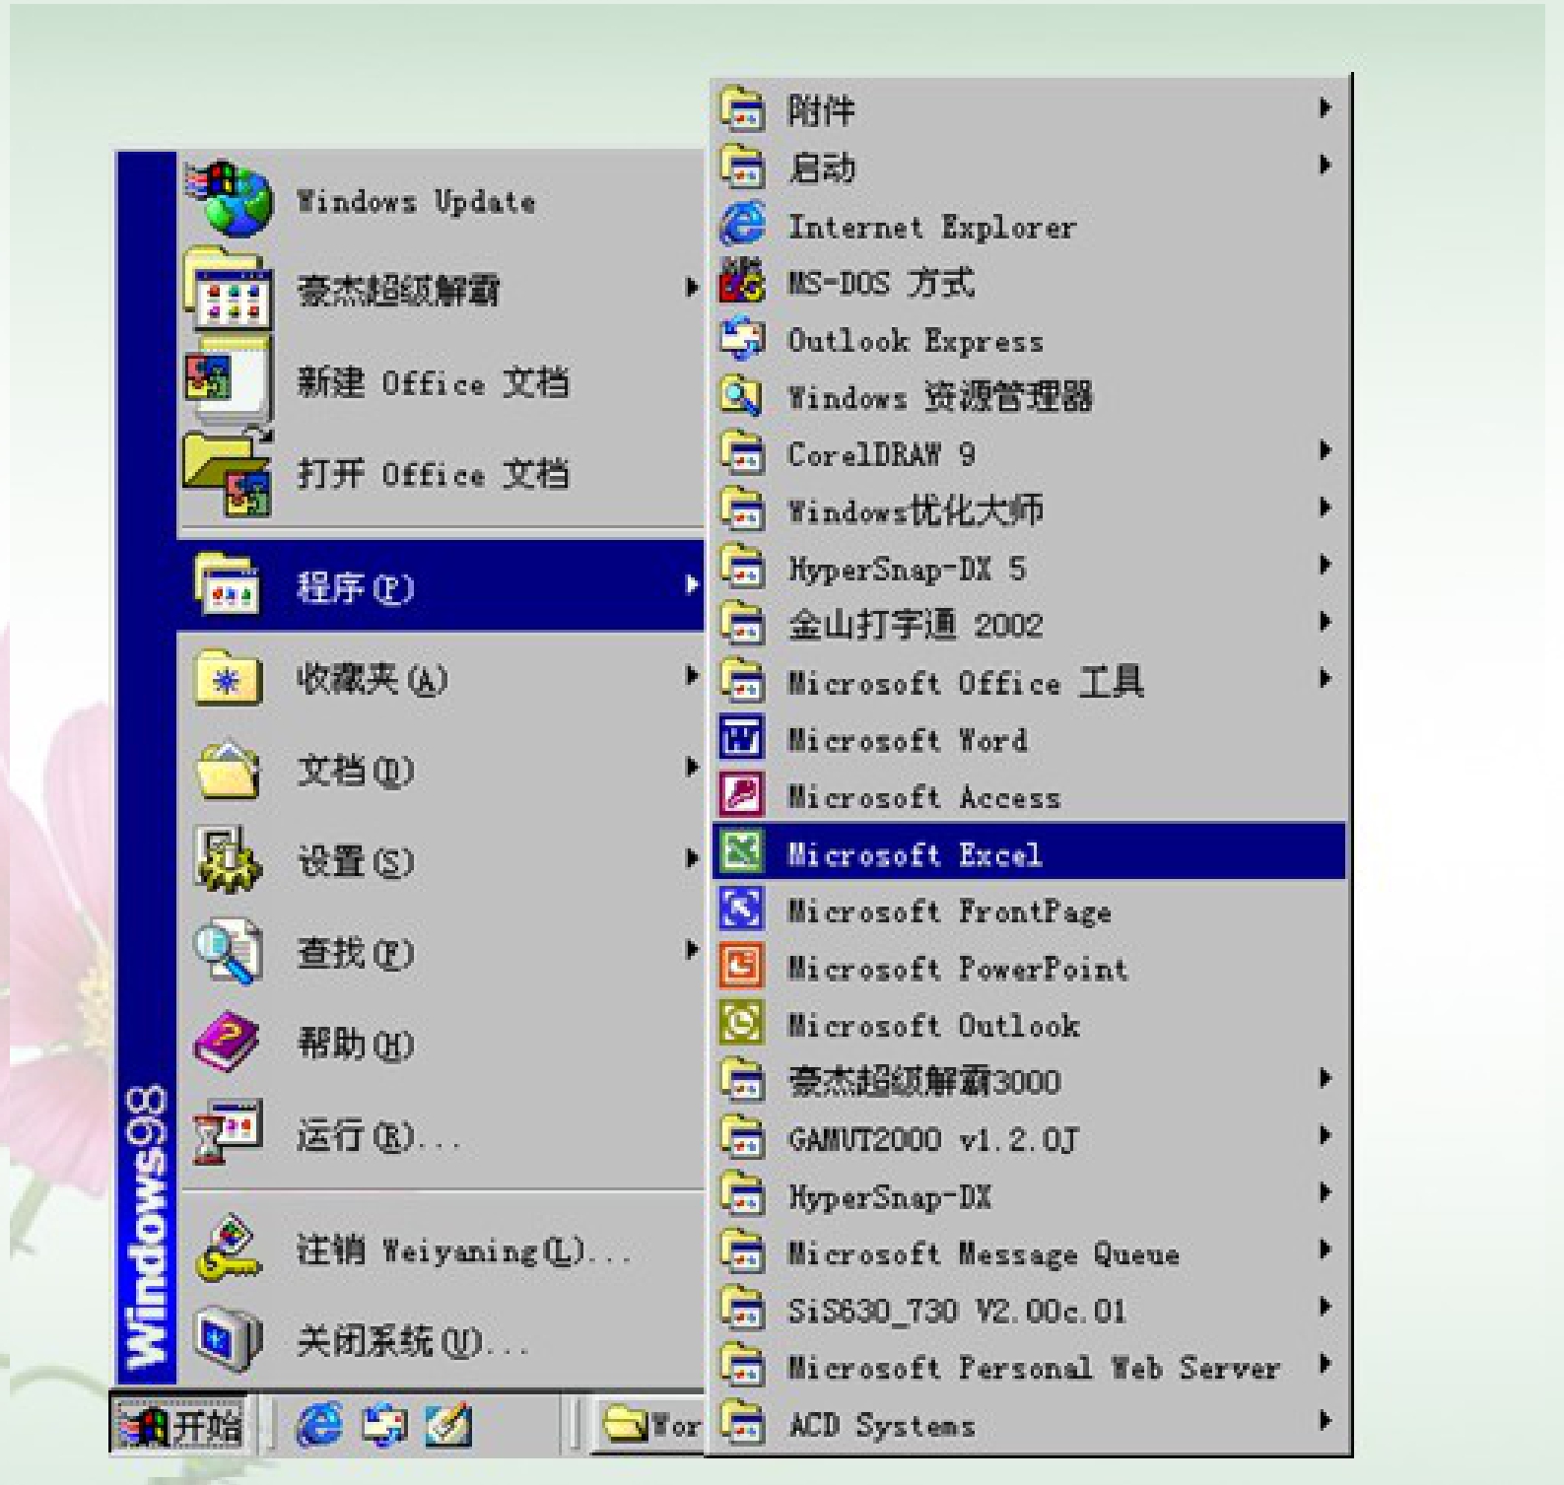Click the 打开 Office 文档 folder icon

(x=229, y=472)
